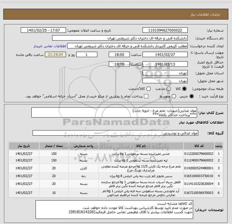Click the دبه unit cell in row 4

coord(83,176)
